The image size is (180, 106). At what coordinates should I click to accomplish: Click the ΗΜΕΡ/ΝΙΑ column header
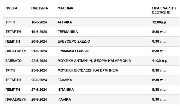click(x=40, y=8)
